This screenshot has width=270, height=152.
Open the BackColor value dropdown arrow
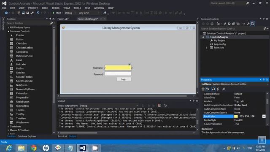coord(264,117)
